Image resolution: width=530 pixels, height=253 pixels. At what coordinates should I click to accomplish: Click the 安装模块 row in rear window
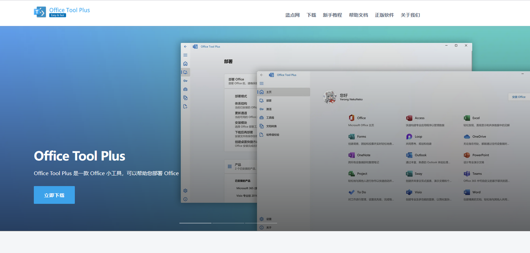[241, 123]
